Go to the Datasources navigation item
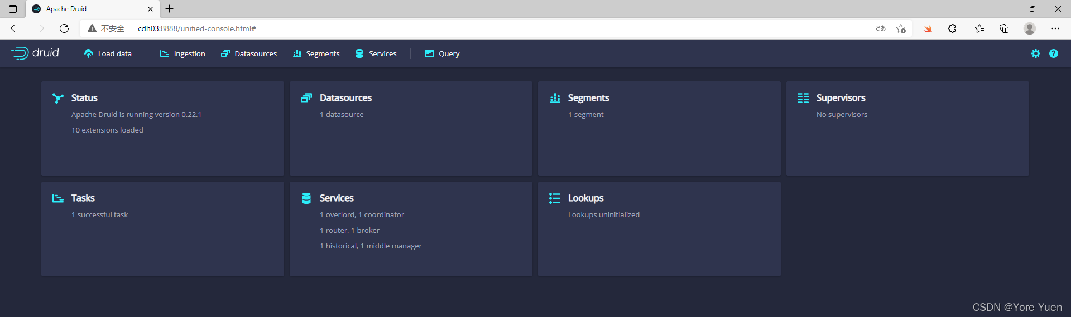1071x317 pixels. coord(249,53)
